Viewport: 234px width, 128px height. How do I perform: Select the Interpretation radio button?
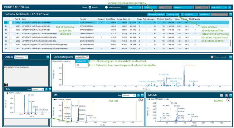(x=106, y=7)
